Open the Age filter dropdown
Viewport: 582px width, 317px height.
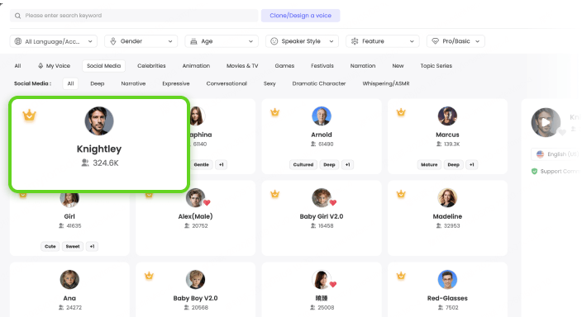222,41
